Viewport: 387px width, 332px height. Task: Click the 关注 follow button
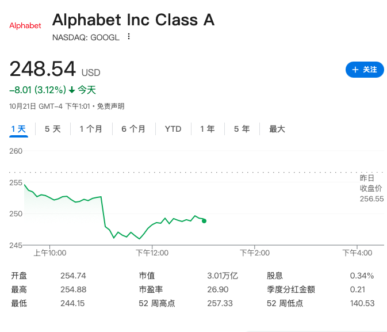365,70
